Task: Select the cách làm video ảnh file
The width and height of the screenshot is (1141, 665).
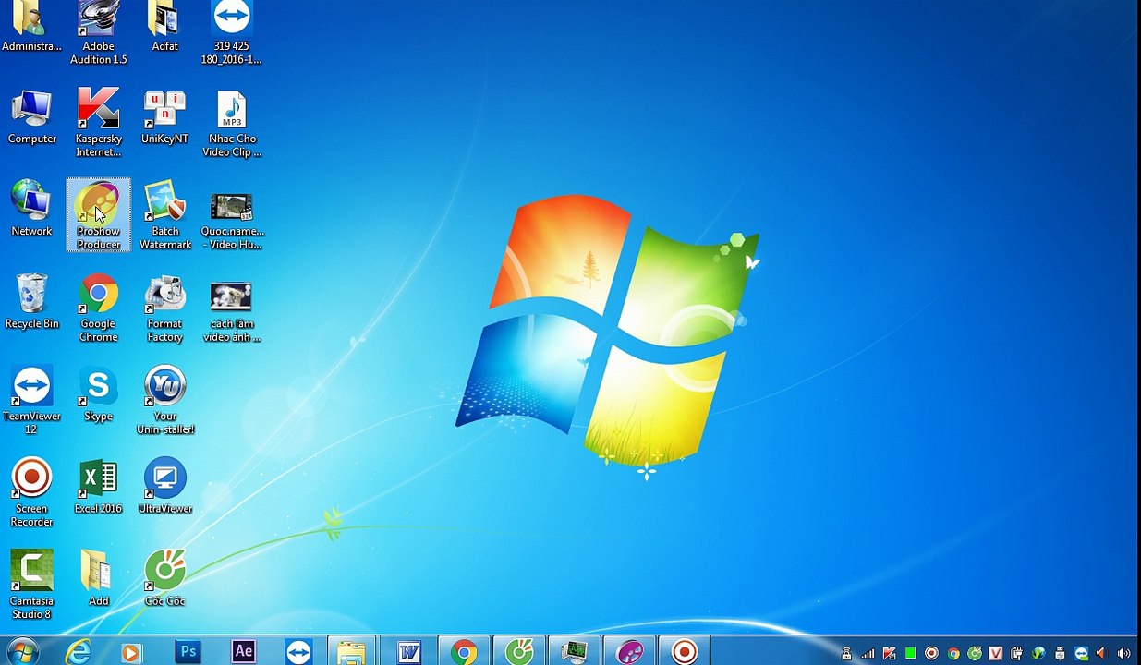Action: tap(231, 312)
